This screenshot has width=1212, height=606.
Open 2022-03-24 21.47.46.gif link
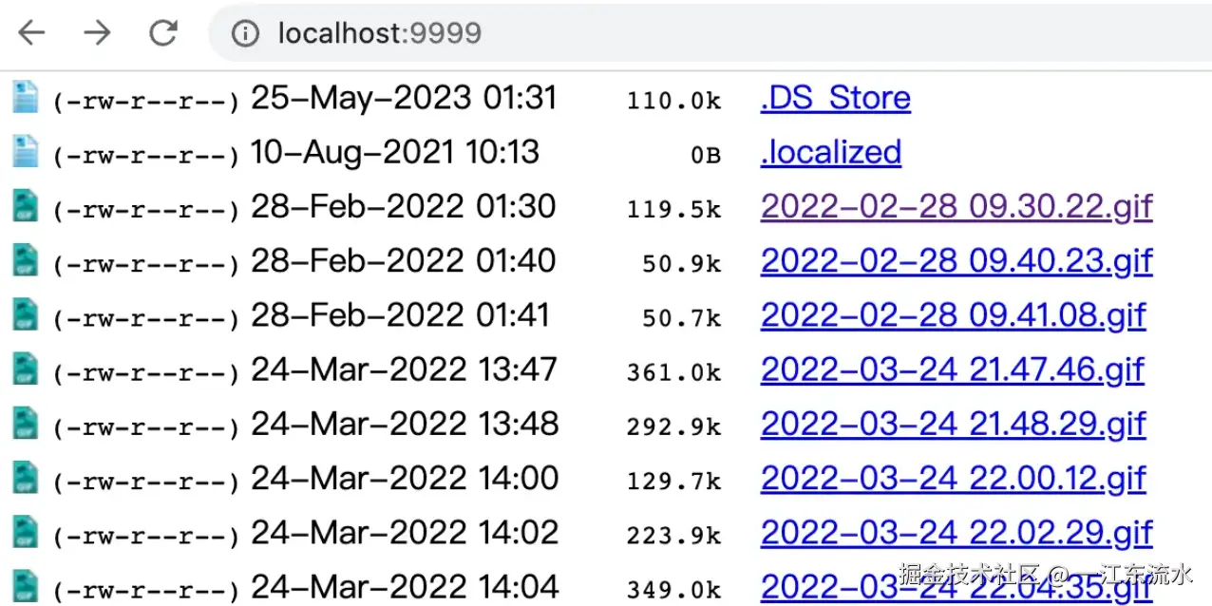[x=952, y=369]
